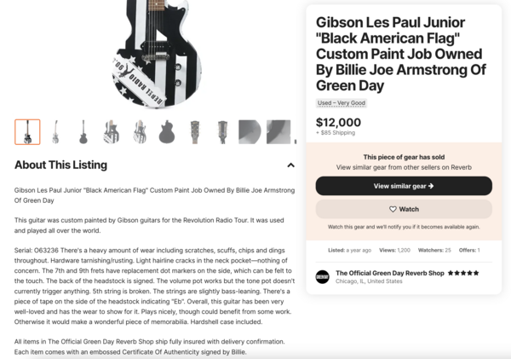Screen dimensions: 511x359
Task: Select the ninth detail thumbnail
Action: [250, 132]
